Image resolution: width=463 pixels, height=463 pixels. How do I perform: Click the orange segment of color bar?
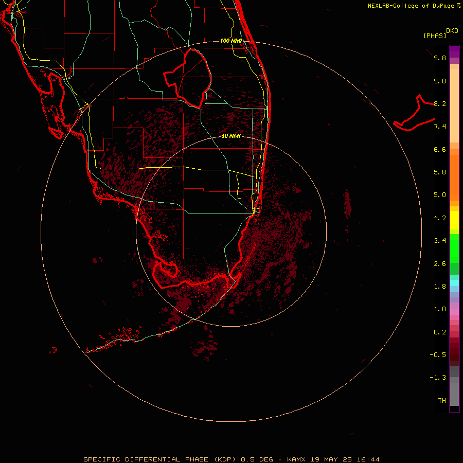click(x=454, y=177)
